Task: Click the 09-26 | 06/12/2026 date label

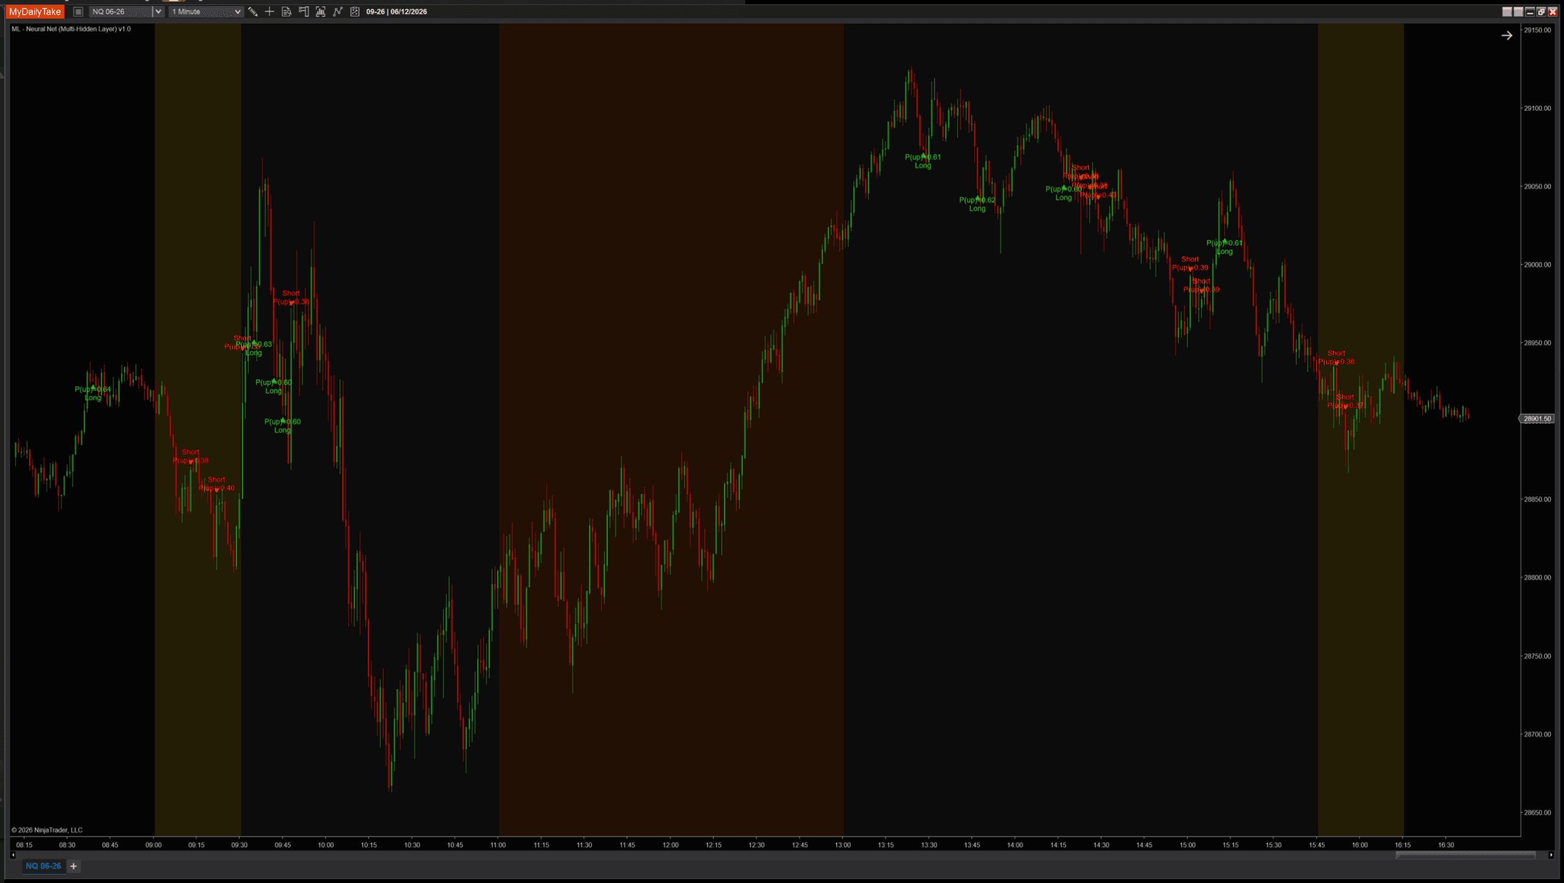Action: 396,12
